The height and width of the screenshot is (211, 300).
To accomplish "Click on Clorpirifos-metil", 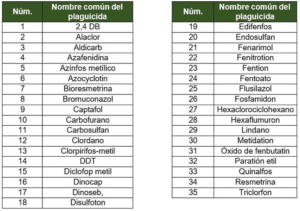I will tap(88, 151).
